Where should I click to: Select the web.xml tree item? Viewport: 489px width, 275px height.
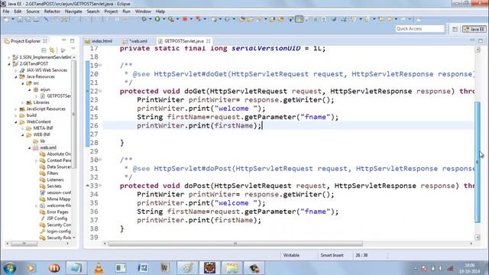coord(45,147)
